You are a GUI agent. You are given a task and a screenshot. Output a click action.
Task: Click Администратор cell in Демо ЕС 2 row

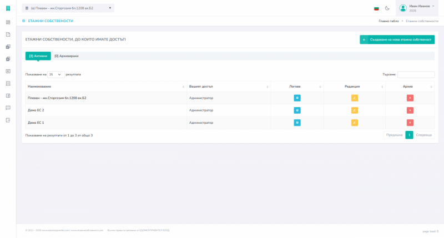(x=229, y=110)
